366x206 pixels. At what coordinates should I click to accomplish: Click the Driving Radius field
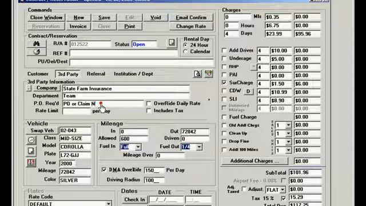[x=154, y=180]
